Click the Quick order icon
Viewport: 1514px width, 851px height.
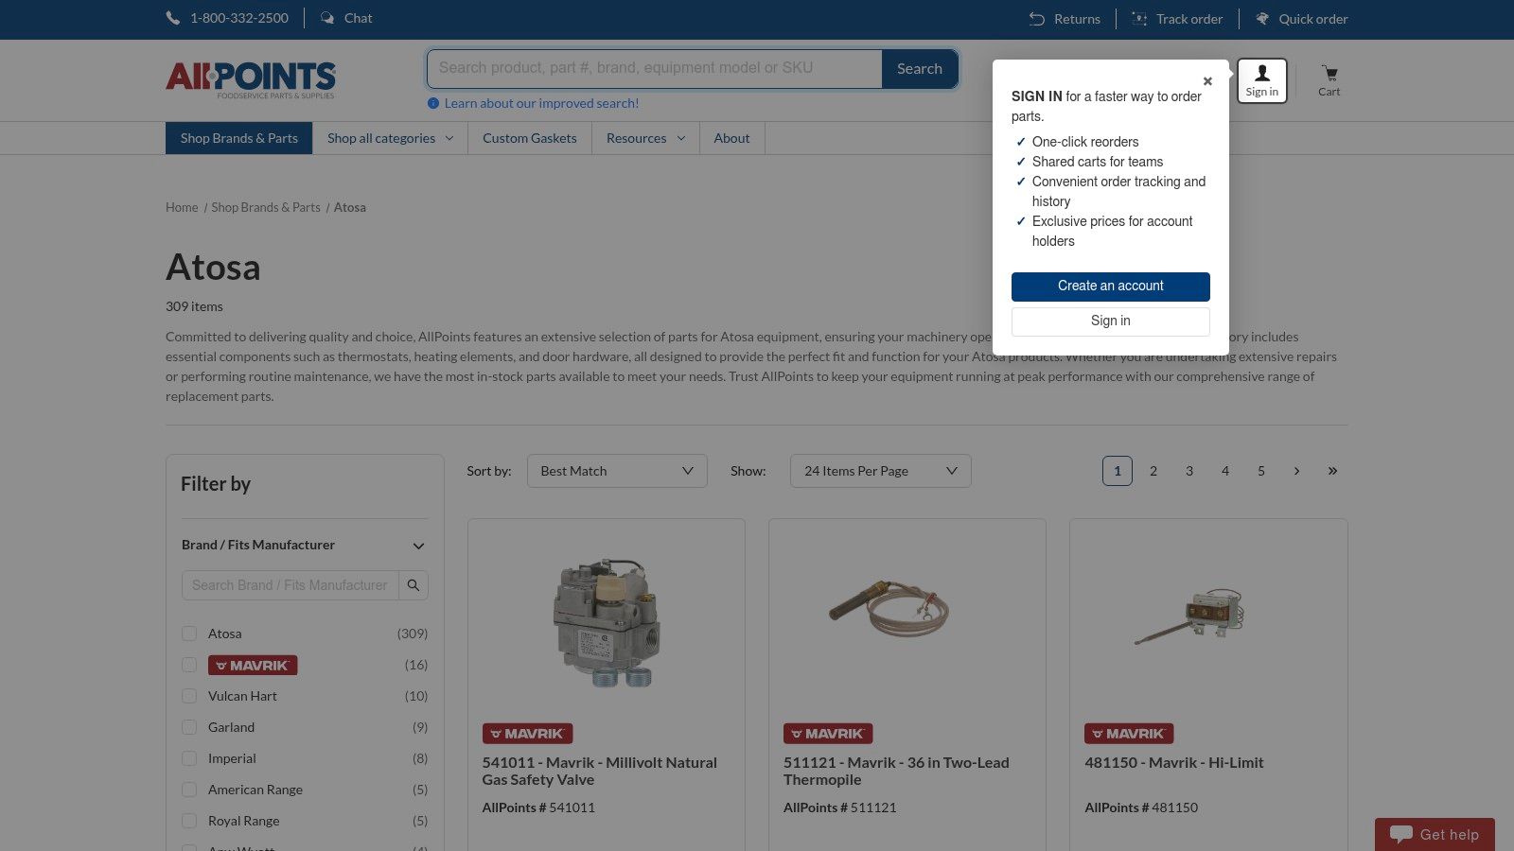(1262, 19)
